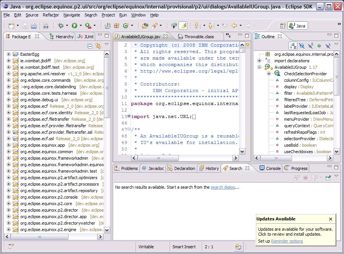Screen dimensions: 344x254
Task: Open the Navigate menu
Action: click(71, 15)
